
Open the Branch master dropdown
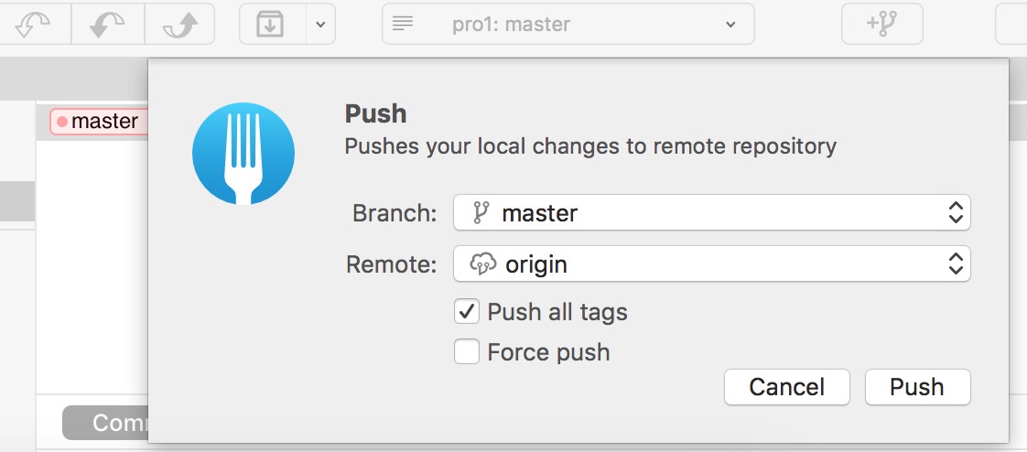tap(712, 212)
